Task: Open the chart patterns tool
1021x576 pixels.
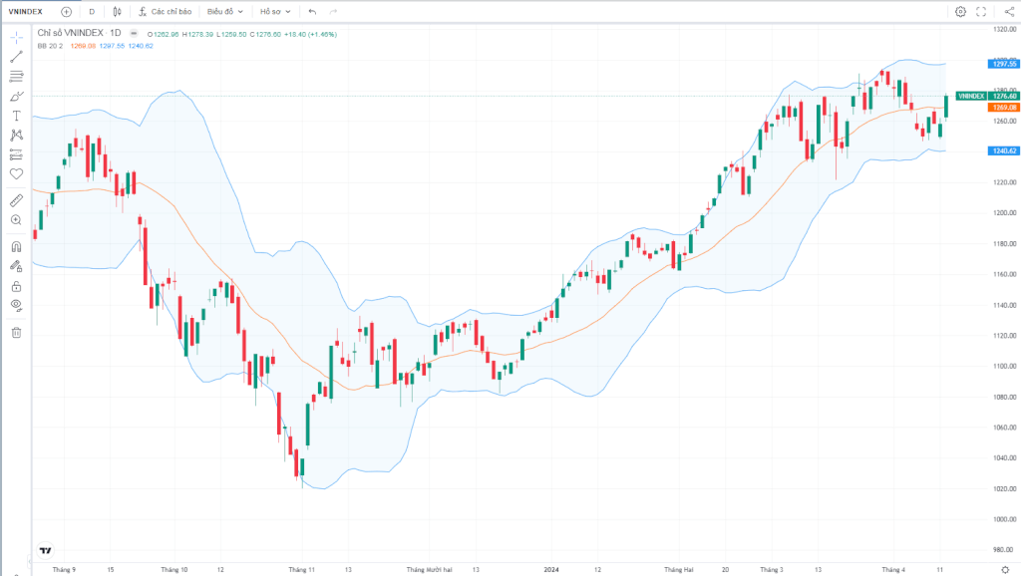Action: (x=16, y=136)
